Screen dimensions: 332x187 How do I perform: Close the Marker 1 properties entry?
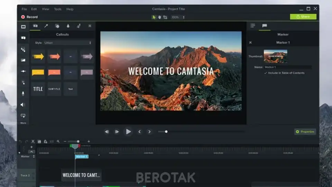(250, 43)
